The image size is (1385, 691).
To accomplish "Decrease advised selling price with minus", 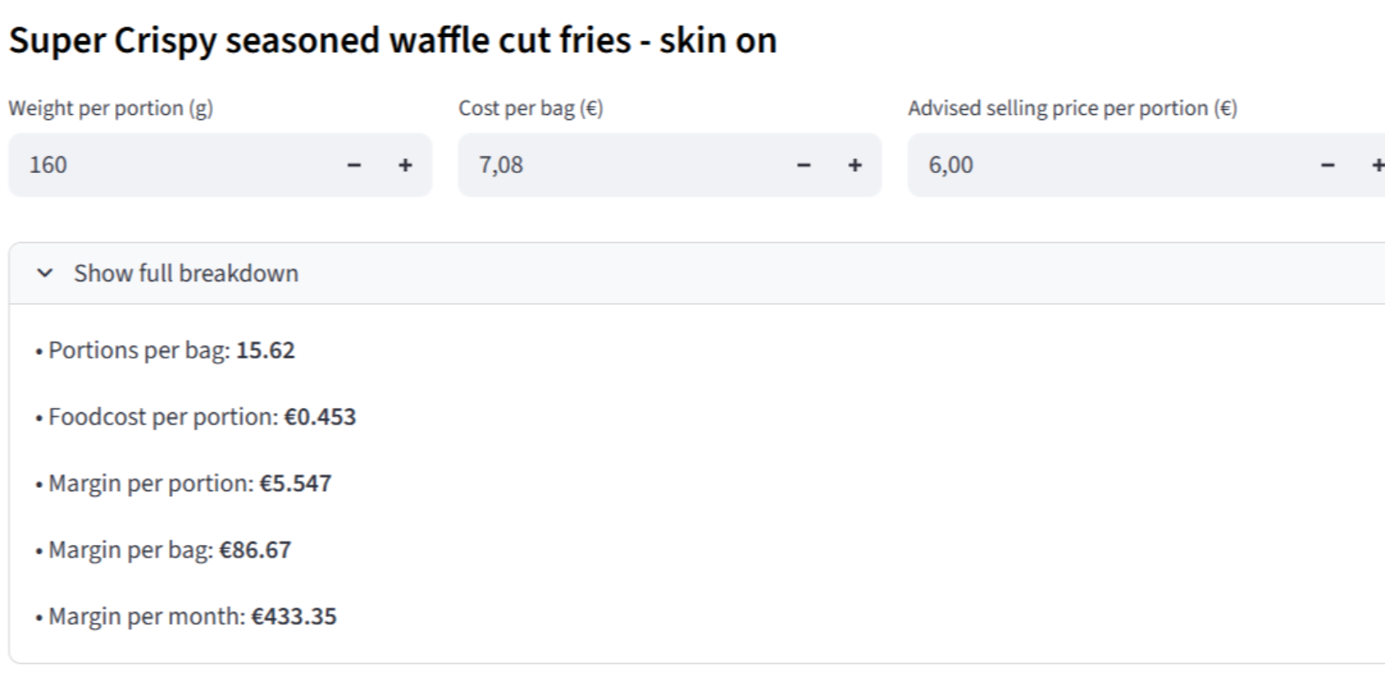I will point(1327,165).
